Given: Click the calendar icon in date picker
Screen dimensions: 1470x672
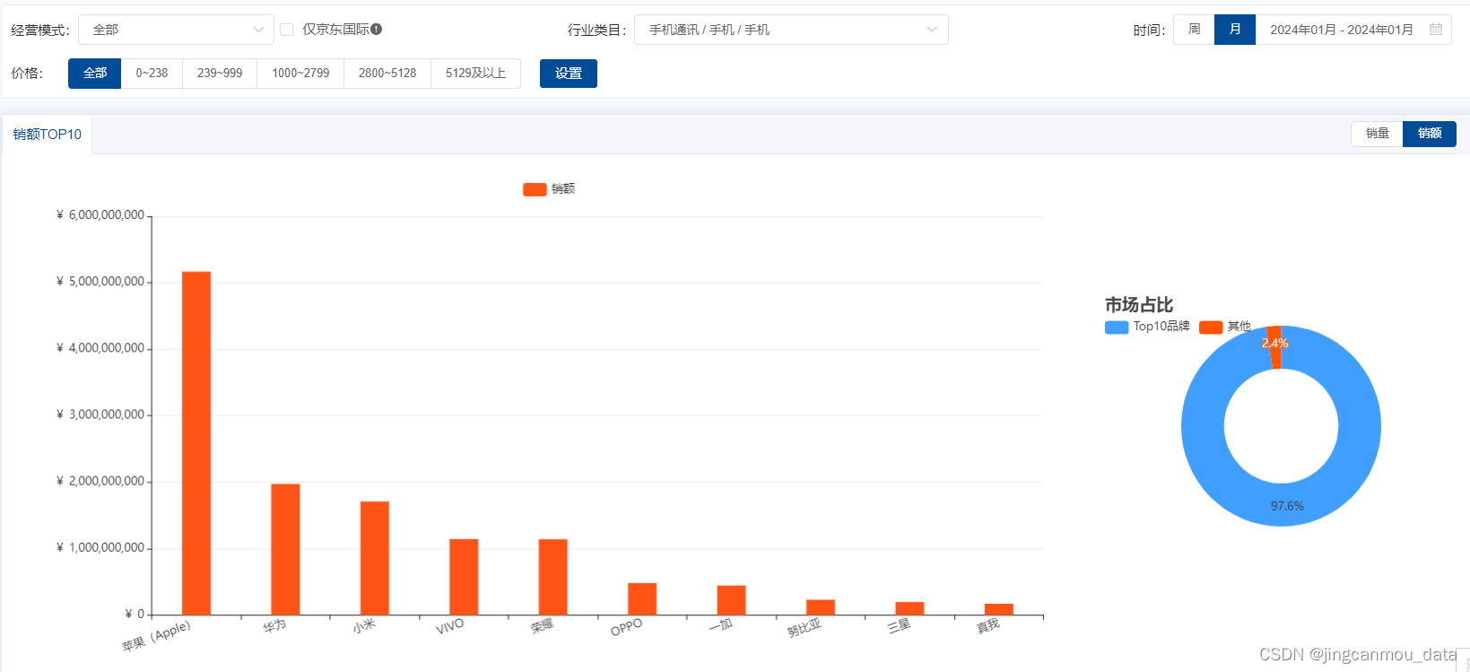Looking at the screenshot, I should 1436,30.
